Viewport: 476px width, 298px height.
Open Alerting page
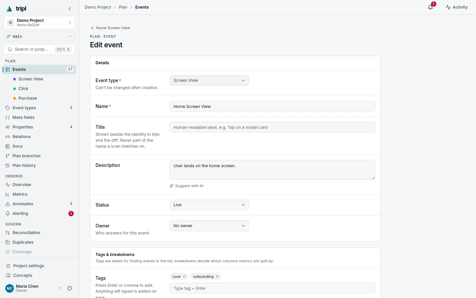(x=39, y=214)
